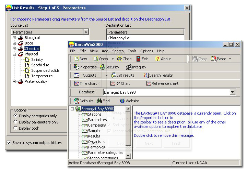Select the Biota category icon
This screenshot has height=171, width=247.
pos(21,43)
